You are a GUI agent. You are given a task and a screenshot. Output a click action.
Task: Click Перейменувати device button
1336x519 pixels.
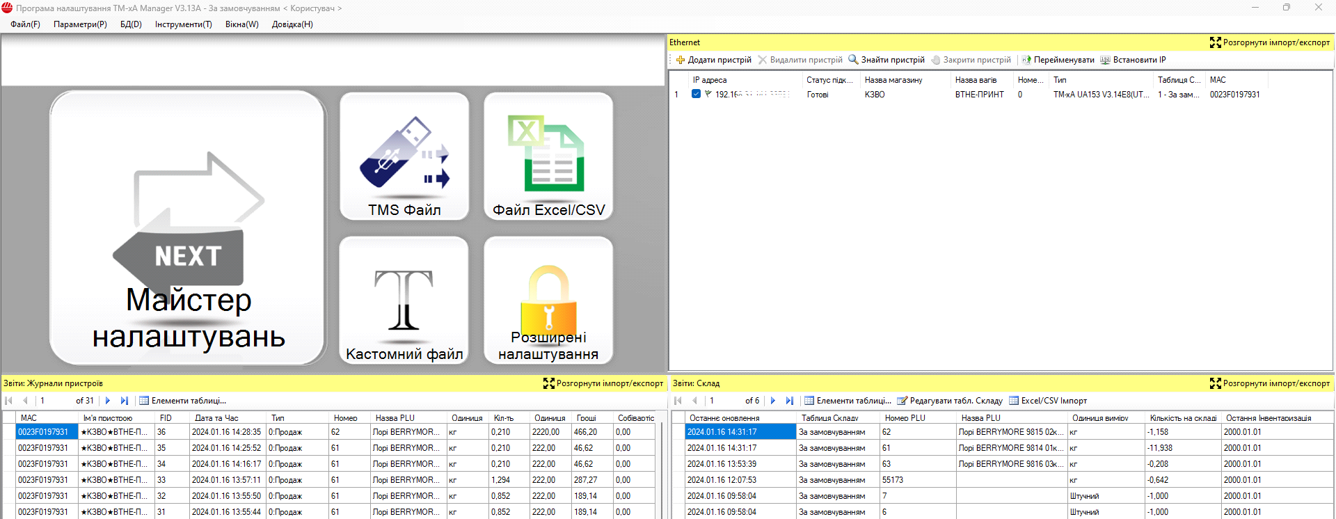1058,60
